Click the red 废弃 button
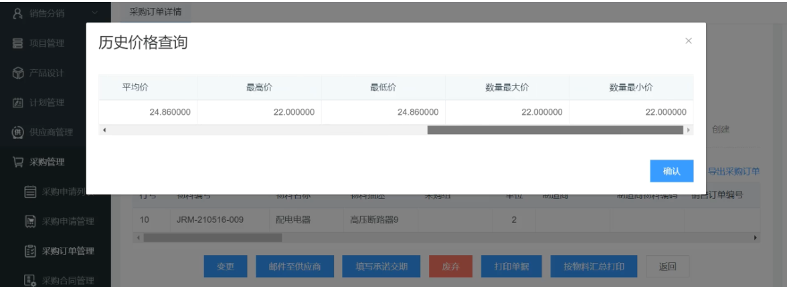This screenshot has height=287, width=787. 450,267
